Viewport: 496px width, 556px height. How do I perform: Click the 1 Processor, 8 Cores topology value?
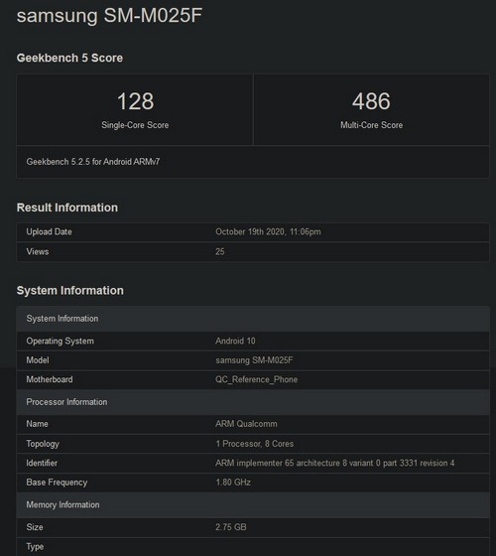[255, 444]
